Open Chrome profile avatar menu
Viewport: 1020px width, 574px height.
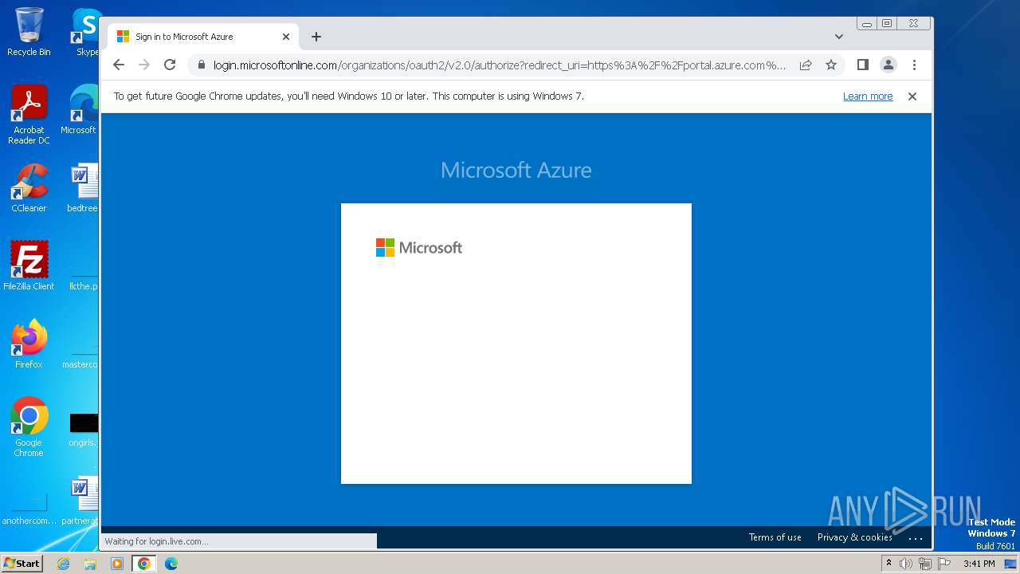(889, 65)
